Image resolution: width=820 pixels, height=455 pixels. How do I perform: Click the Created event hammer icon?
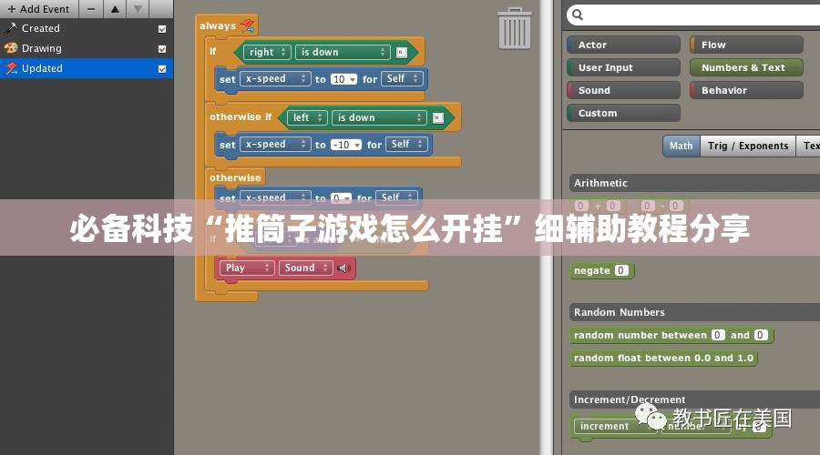[x=10, y=28]
